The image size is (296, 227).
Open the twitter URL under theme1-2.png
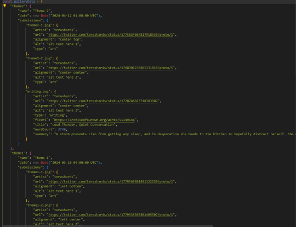[x=111, y=215]
